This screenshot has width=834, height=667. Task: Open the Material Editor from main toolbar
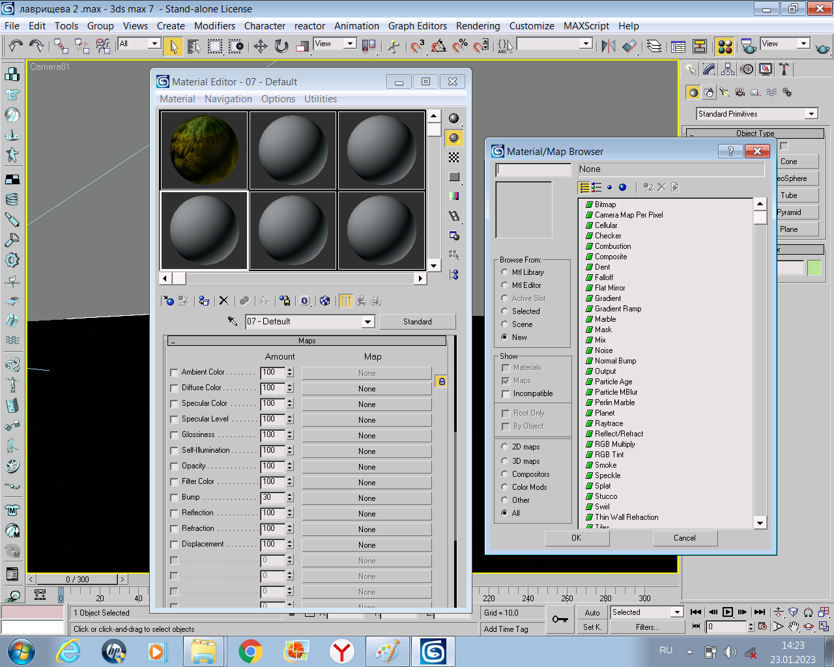pyautogui.click(x=724, y=46)
